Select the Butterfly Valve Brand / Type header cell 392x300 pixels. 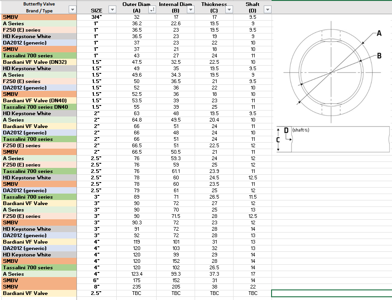tap(39, 7)
